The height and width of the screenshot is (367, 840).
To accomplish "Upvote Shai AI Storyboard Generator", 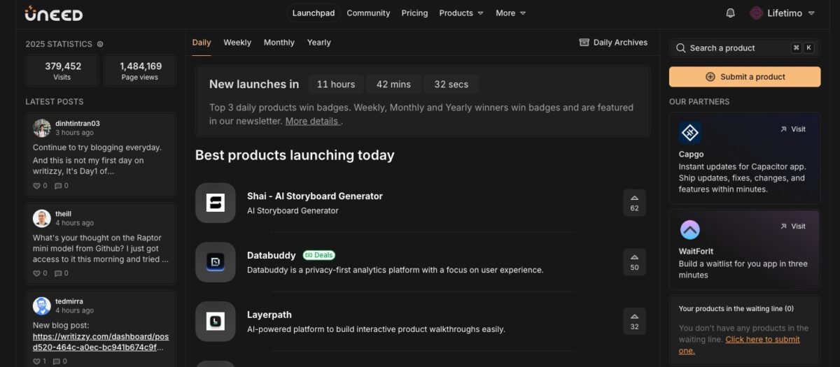I will [x=634, y=203].
